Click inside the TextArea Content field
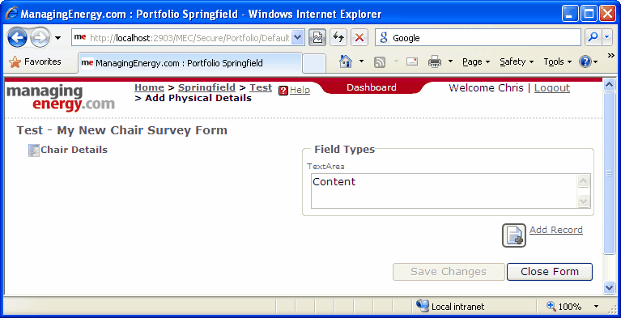 pyautogui.click(x=445, y=191)
